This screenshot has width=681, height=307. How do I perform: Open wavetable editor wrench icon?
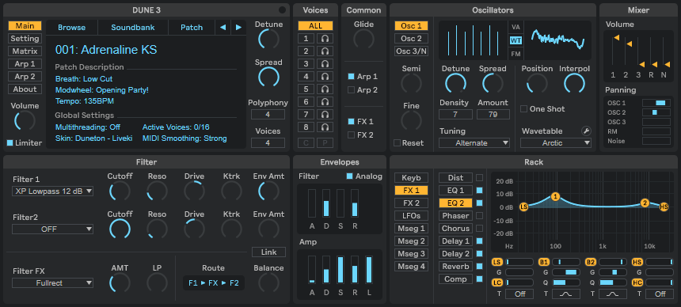click(x=586, y=131)
